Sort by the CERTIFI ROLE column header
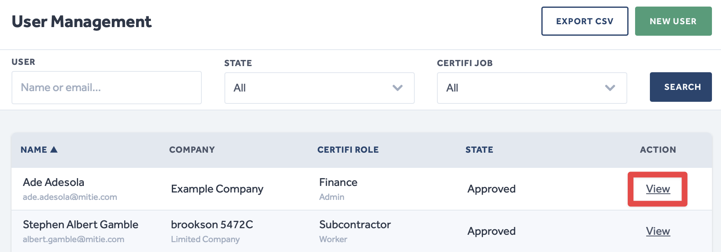Viewport: 721px width, 252px height. (348, 150)
